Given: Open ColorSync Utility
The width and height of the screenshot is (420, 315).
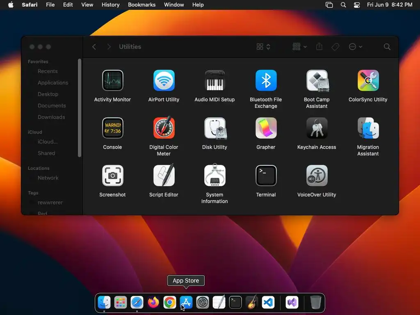Looking at the screenshot, I should tap(368, 81).
